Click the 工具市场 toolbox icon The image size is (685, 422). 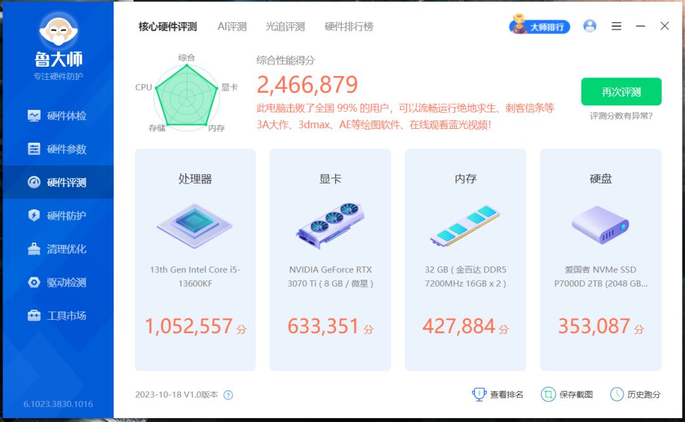pos(34,315)
